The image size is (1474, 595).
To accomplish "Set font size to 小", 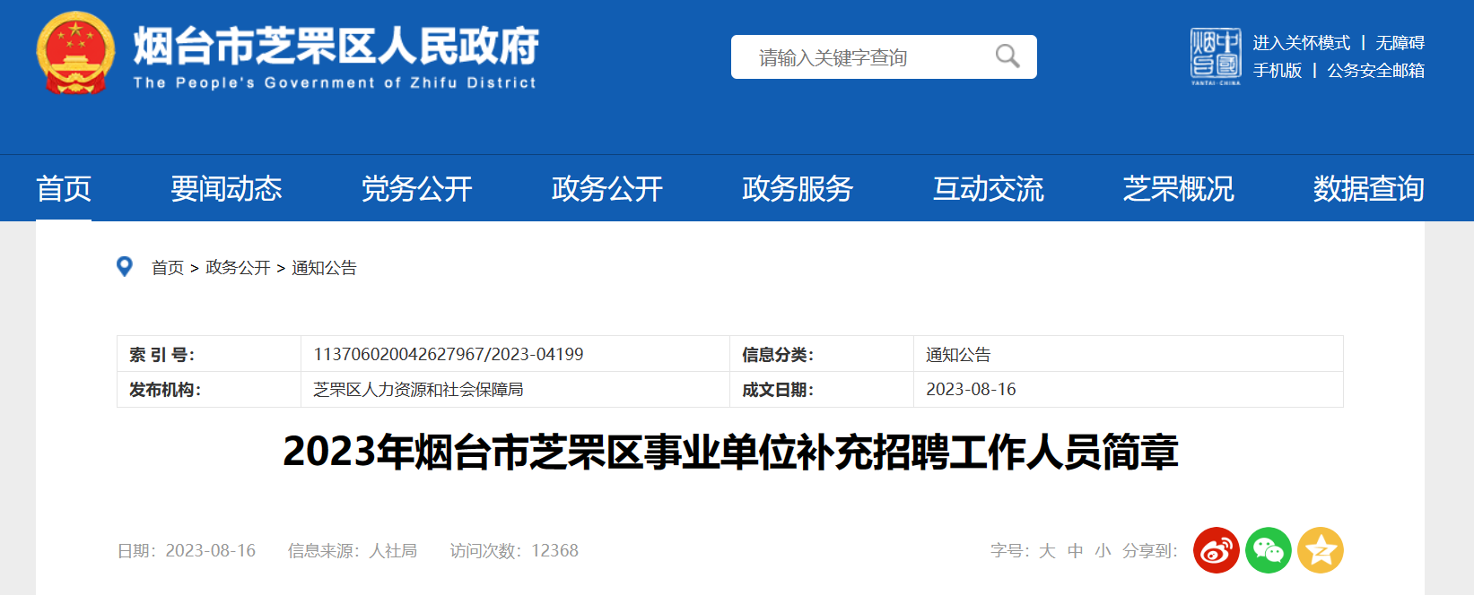I will [x=1103, y=551].
